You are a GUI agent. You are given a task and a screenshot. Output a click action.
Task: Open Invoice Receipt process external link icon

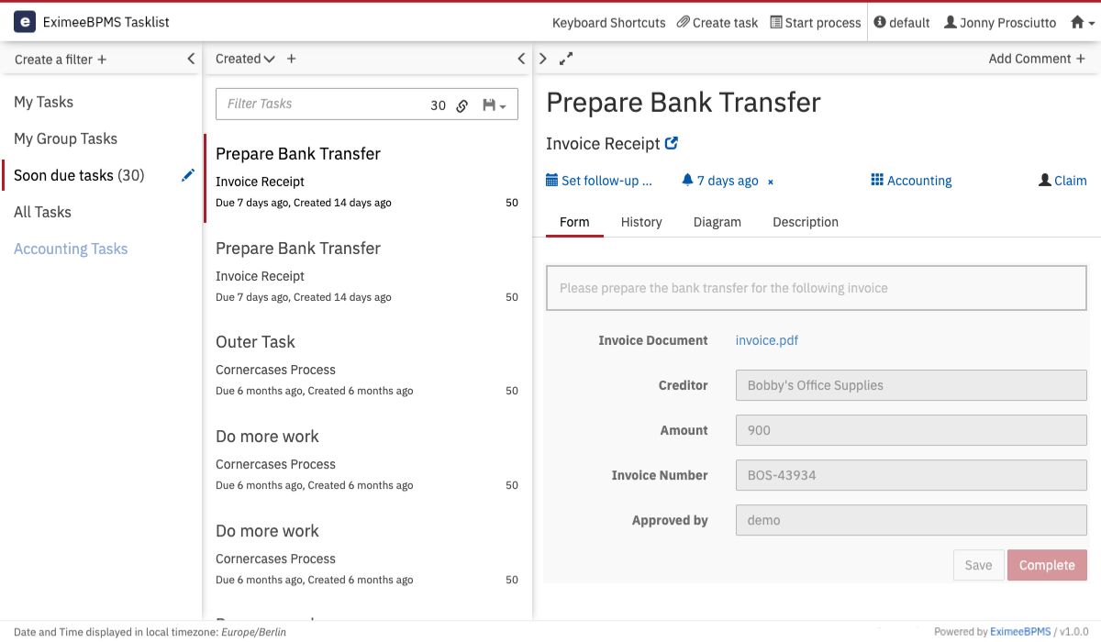point(672,143)
